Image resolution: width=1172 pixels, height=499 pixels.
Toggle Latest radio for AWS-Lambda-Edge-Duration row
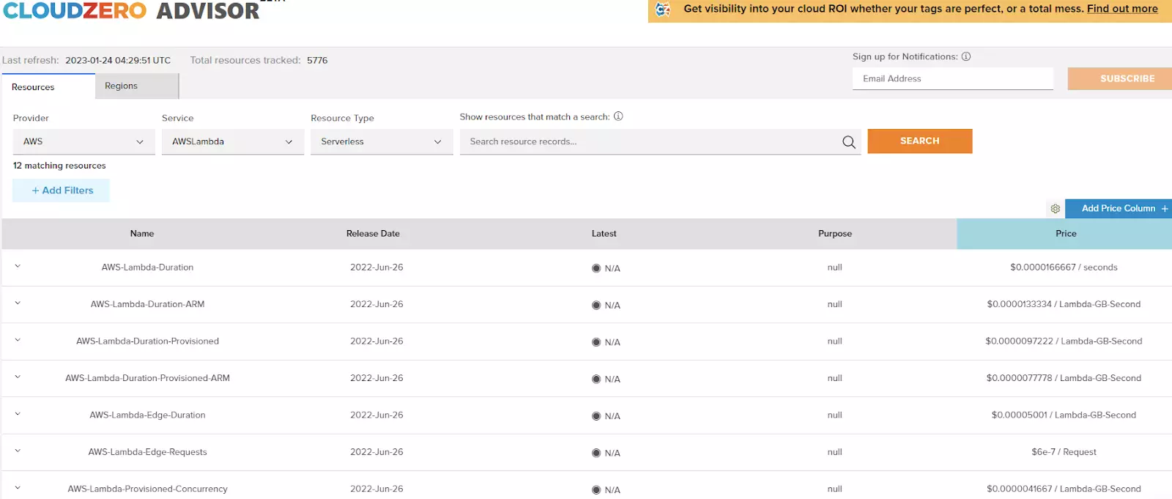pos(596,416)
